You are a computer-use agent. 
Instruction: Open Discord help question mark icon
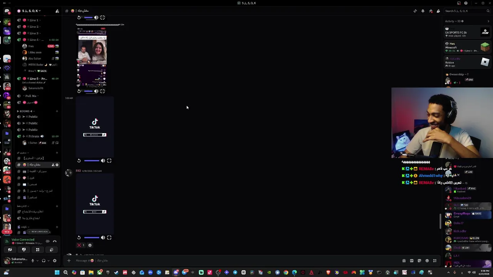pyautogui.click(x=466, y=3)
